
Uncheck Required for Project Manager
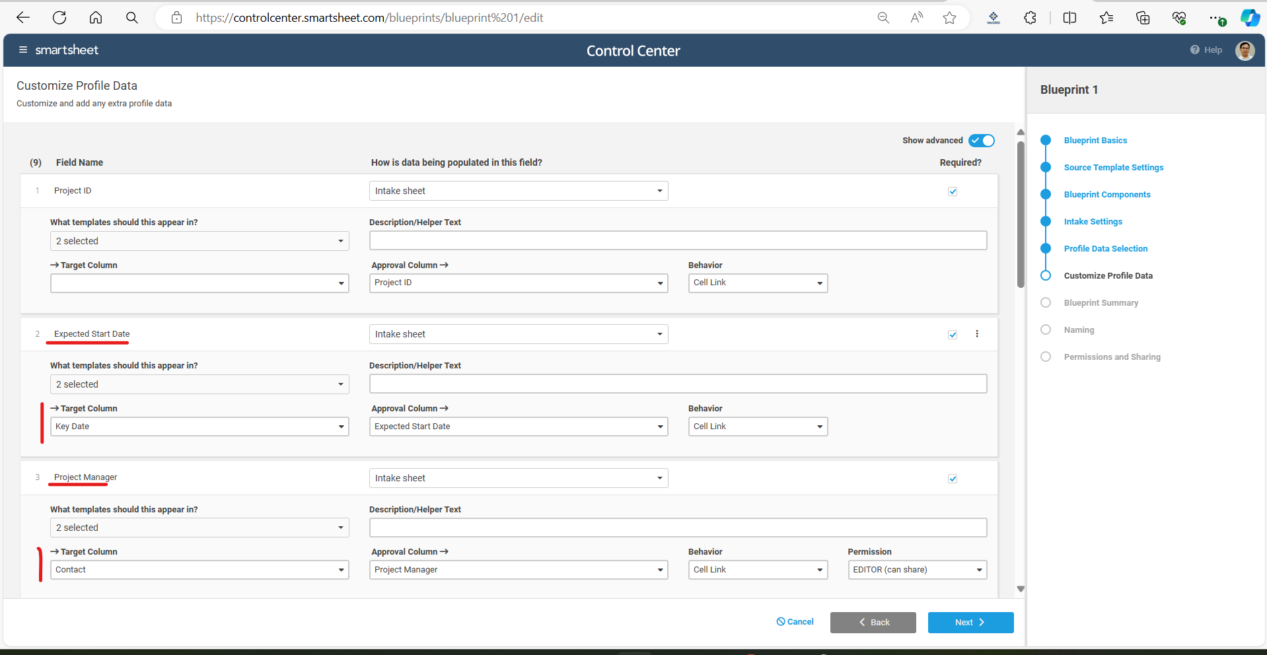[953, 479]
